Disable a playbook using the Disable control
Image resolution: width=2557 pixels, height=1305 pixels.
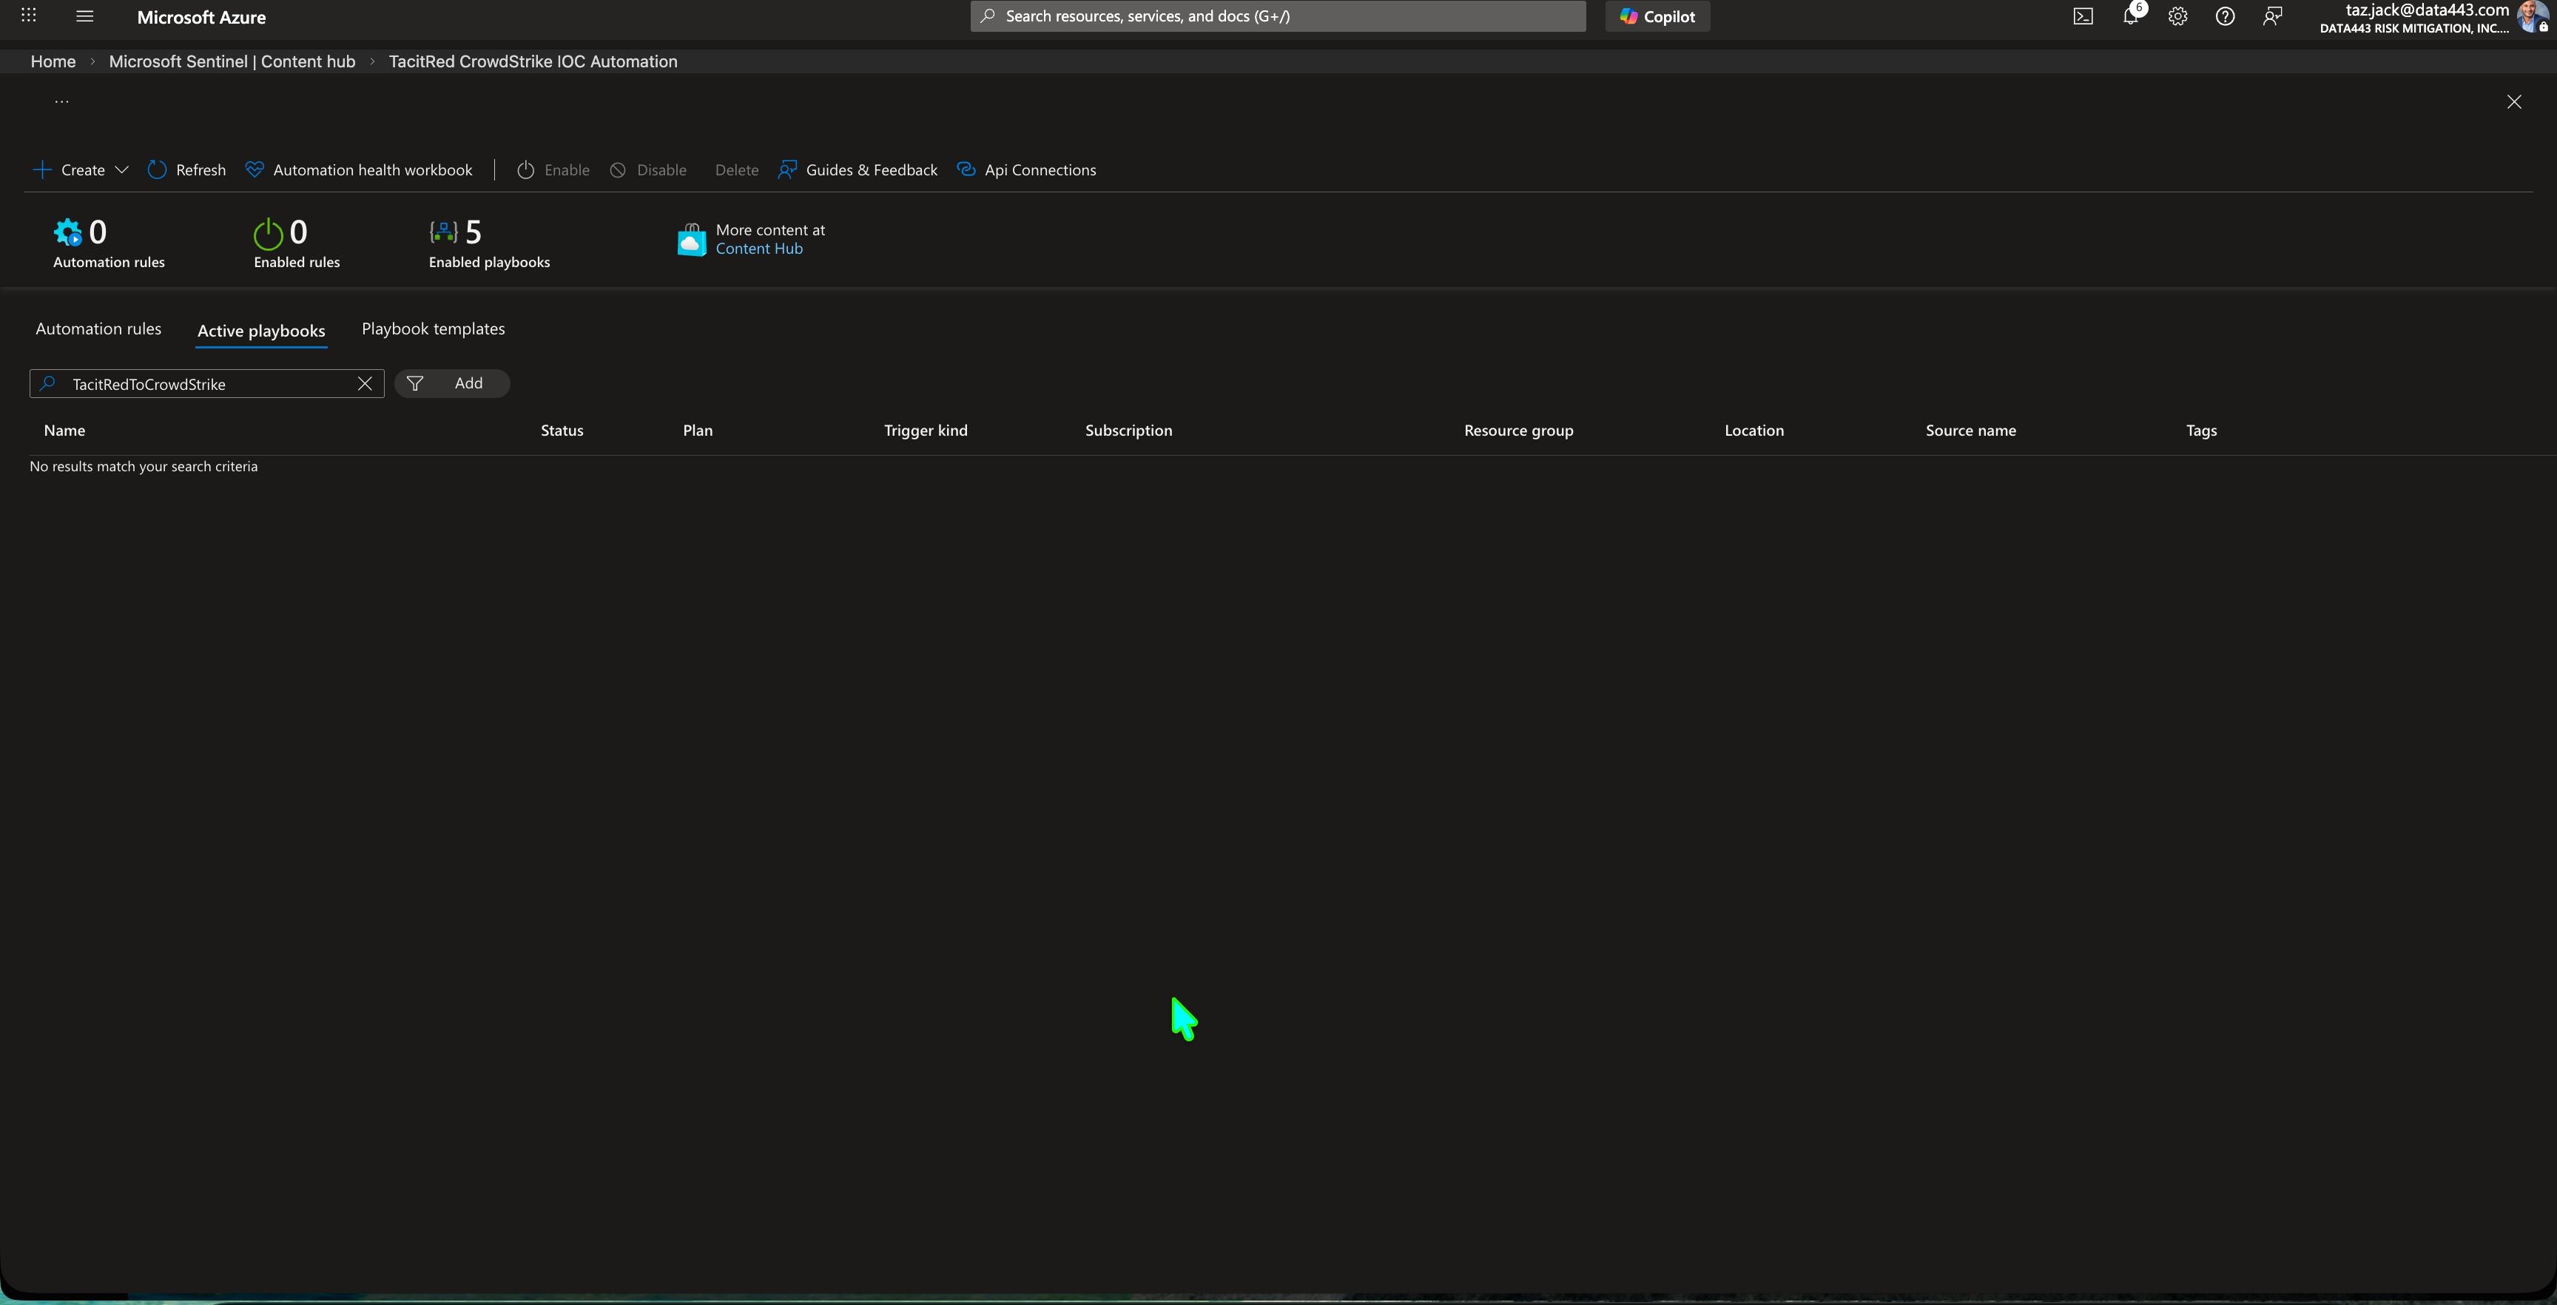(648, 169)
